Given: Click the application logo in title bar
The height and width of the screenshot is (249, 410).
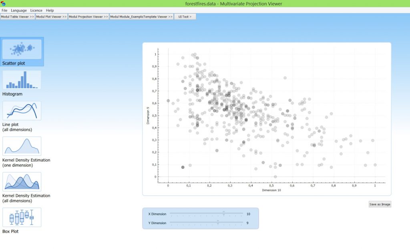Looking at the screenshot, I should pyautogui.click(x=4, y=4).
